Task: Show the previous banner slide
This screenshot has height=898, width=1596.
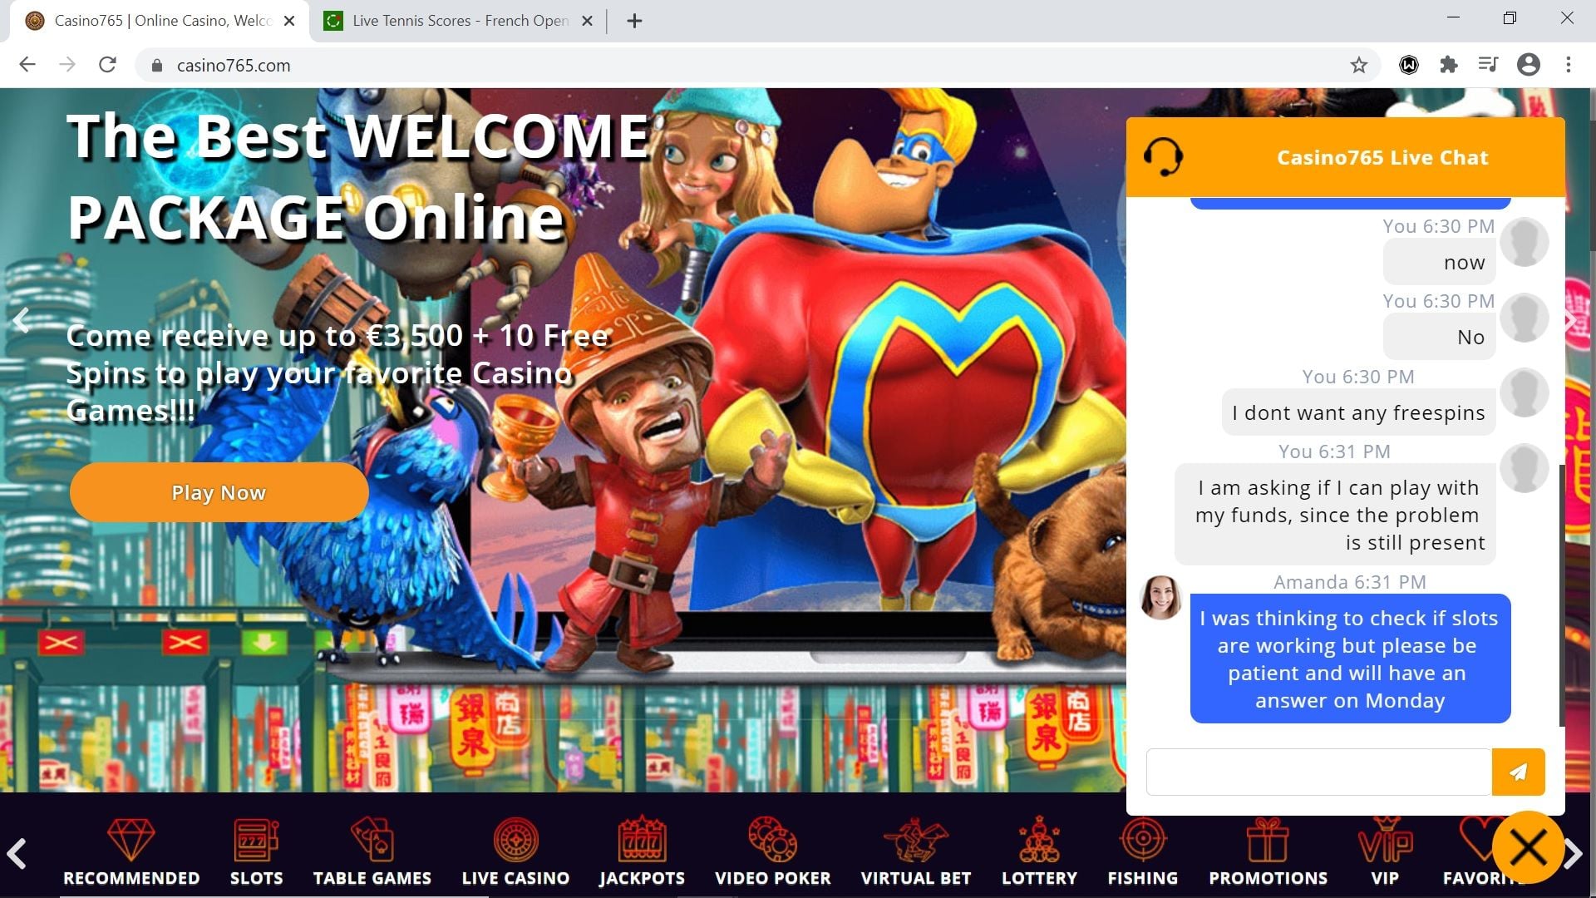Action: (22, 320)
